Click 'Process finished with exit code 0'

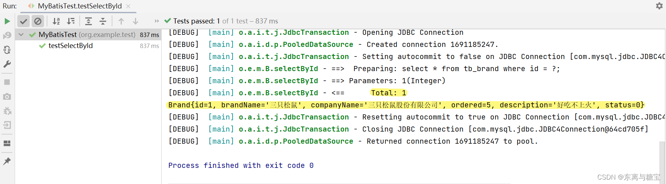pyautogui.click(x=241, y=166)
